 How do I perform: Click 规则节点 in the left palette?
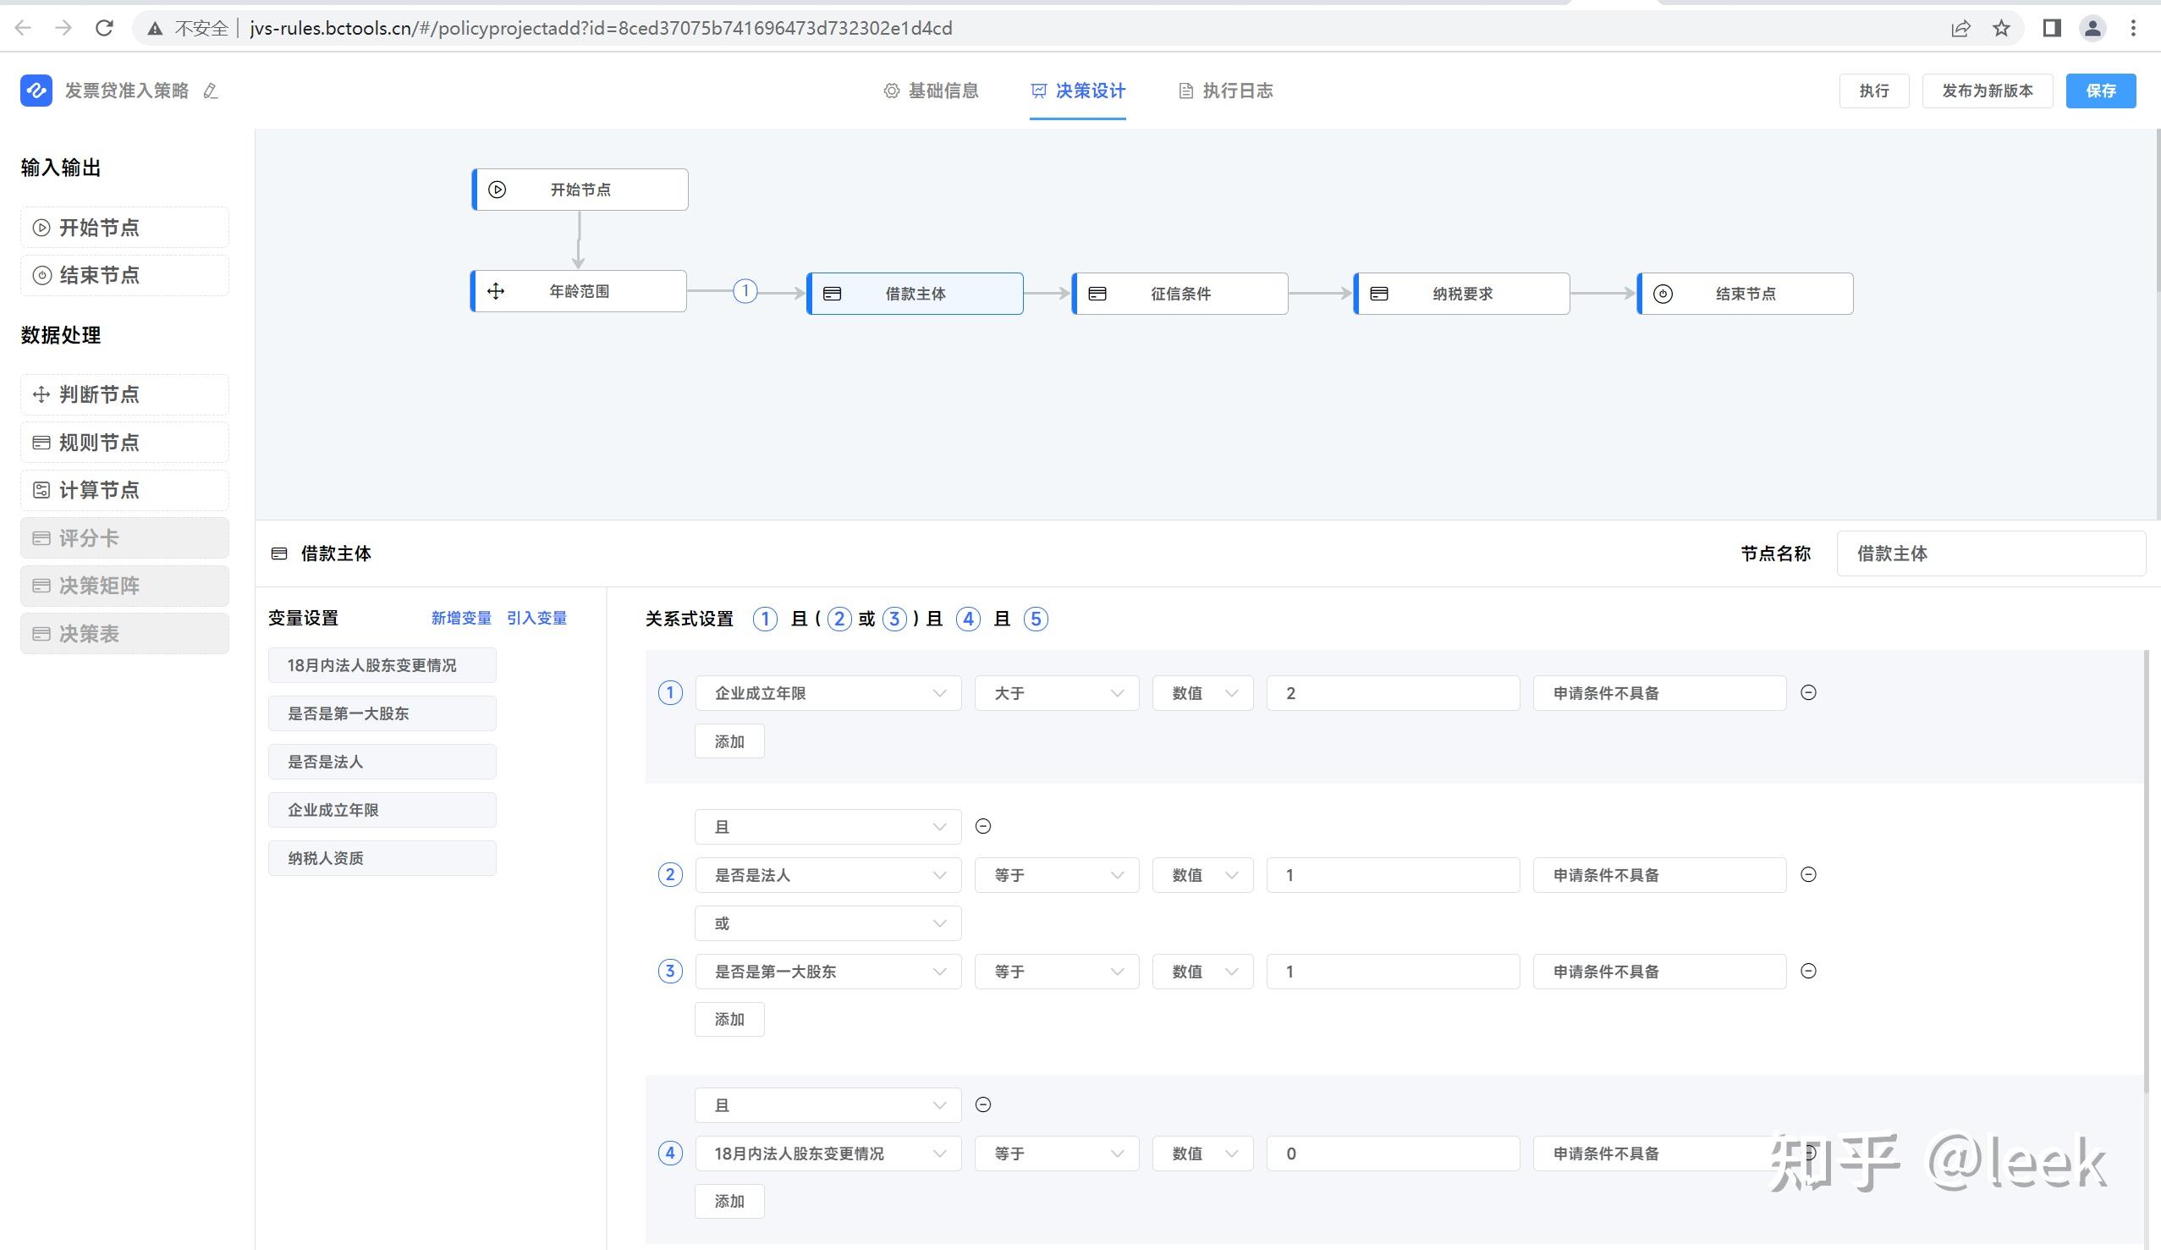tap(124, 443)
